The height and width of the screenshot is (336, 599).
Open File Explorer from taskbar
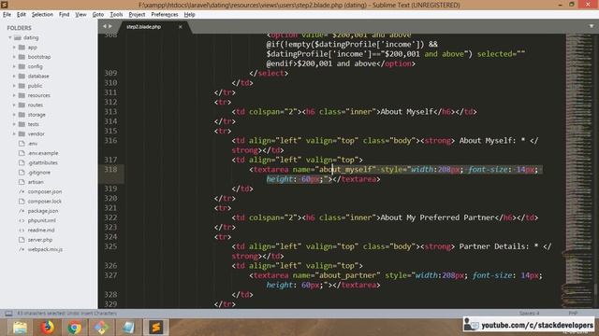(20, 328)
